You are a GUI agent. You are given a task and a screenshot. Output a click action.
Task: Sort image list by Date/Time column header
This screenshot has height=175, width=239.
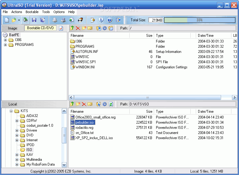coord(213,36)
